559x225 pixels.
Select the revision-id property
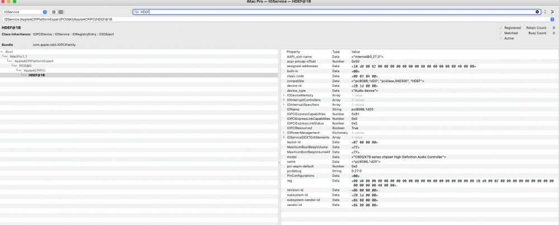pyautogui.click(x=420, y=190)
